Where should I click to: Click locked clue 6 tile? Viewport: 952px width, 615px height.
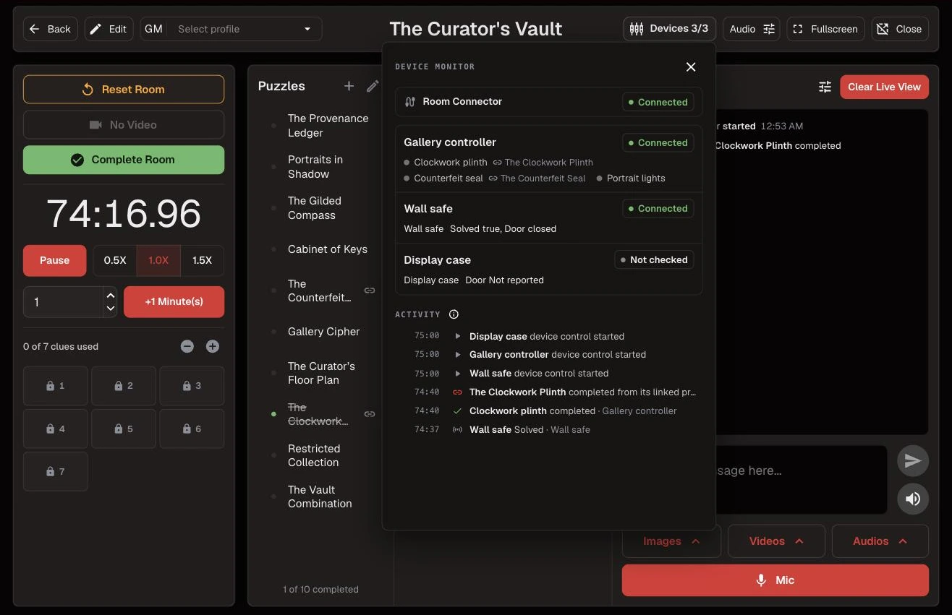click(x=192, y=429)
